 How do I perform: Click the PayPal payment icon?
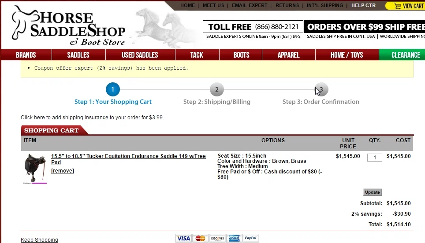(251, 238)
